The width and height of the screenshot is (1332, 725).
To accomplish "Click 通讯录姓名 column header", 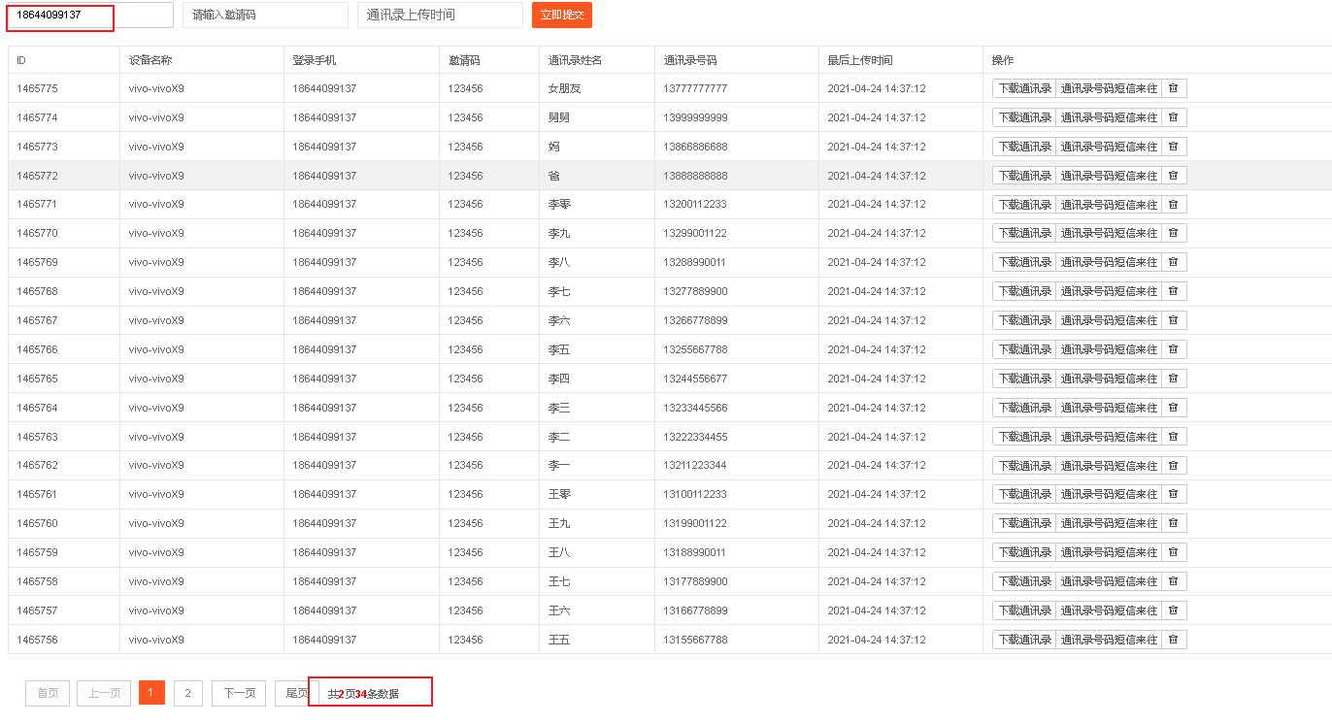I will (576, 60).
